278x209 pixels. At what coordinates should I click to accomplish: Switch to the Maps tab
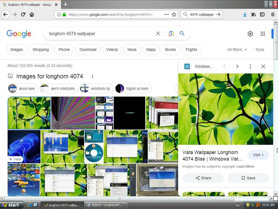(151, 50)
